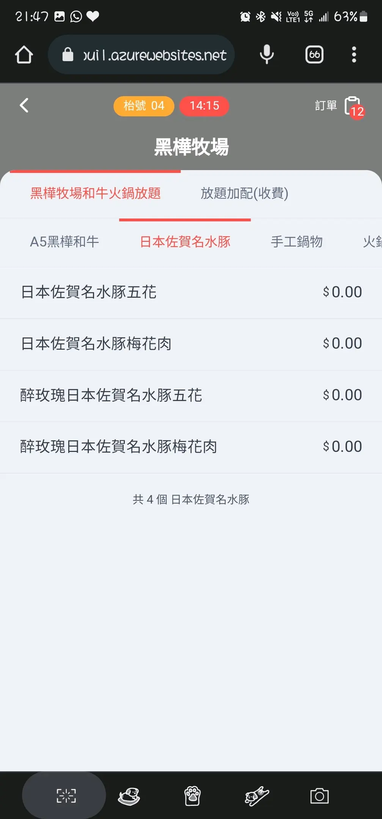Select the 手工鍋物 category tab
382x819 pixels.
[297, 242]
